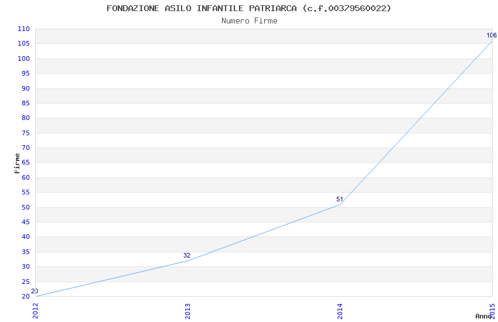Click the y-axis value 95
The height and width of the screenshot is (322, 498).
point(26,74)
